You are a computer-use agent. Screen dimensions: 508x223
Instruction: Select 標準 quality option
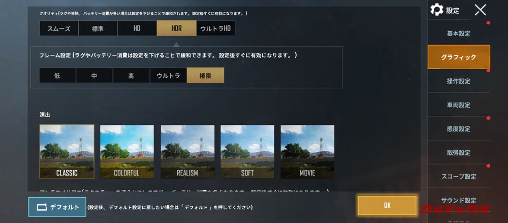coord(98,28)
